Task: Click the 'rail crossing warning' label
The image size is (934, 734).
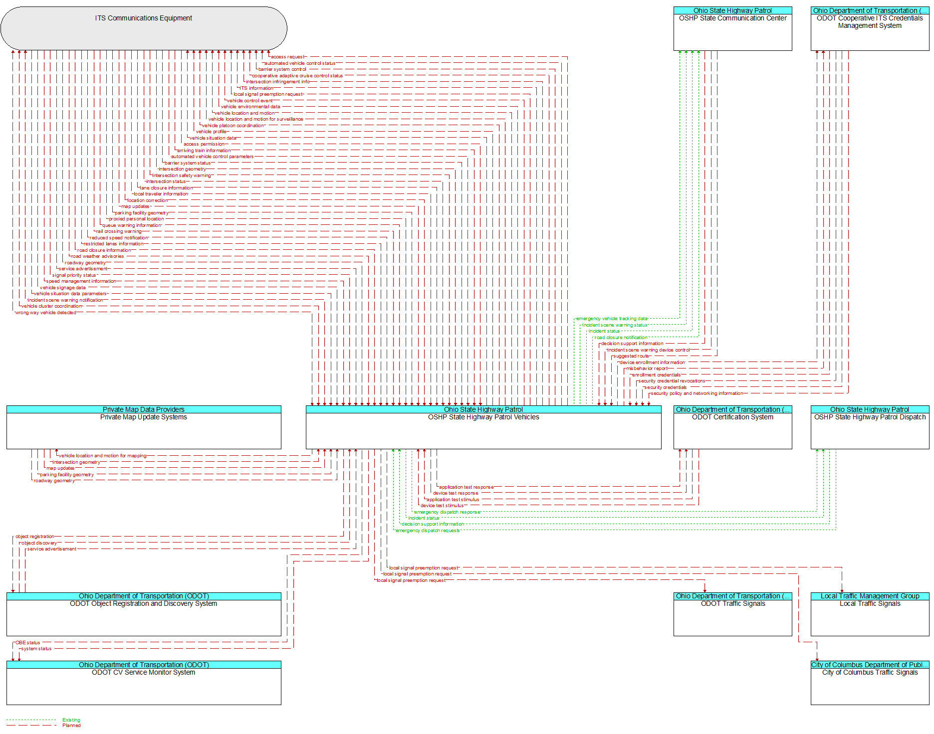Action: [119, 231]
